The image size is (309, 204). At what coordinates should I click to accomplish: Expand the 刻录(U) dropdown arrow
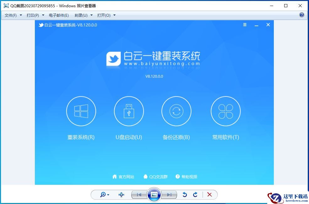point(91,15)
